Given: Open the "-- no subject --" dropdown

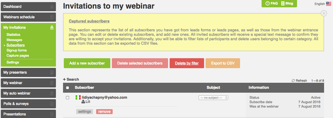Looking at the screenshot, I should [213, 98].
